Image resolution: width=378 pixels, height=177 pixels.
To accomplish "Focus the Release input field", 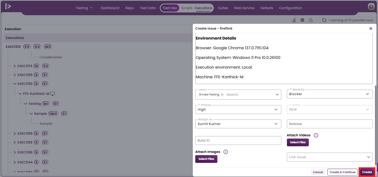I will click(330, 124).
